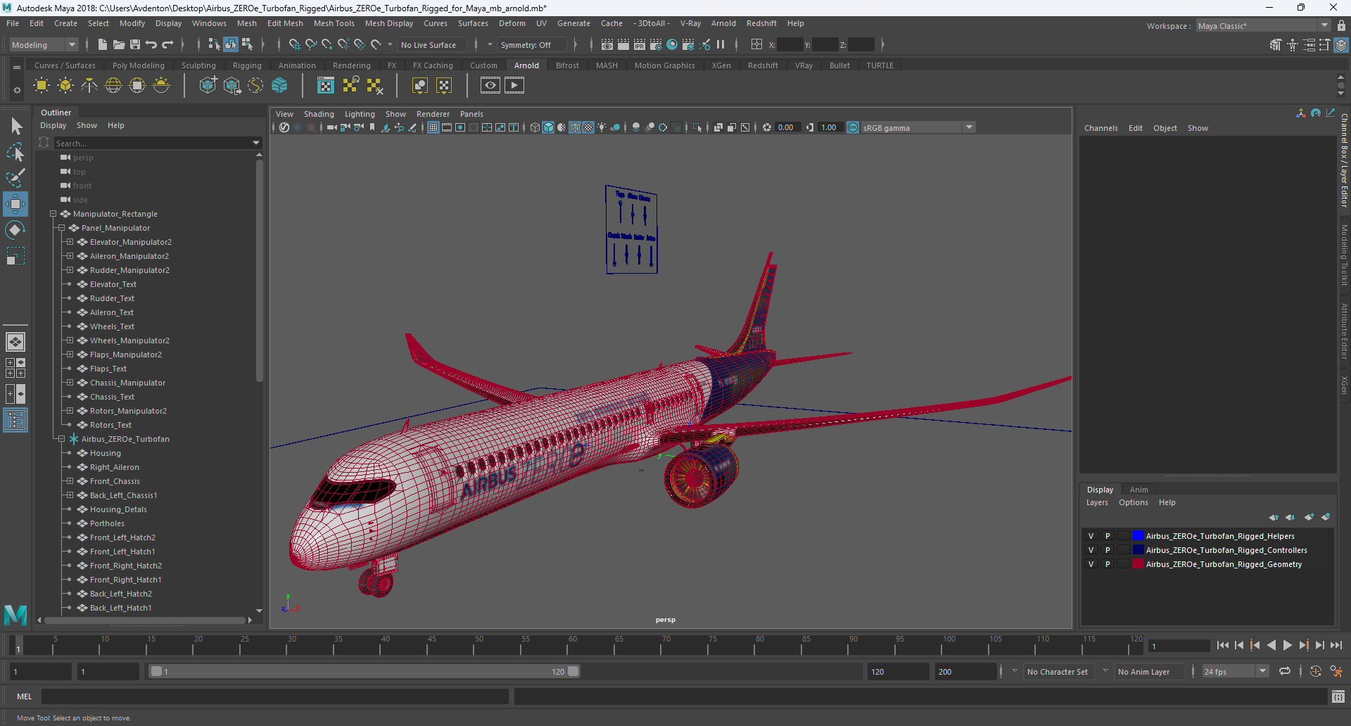Viewport: 1351px width, 726px height.
Task: Toggle visibility of the Geometry layer
Action: pyautogui.click(x=1091, y=564)
